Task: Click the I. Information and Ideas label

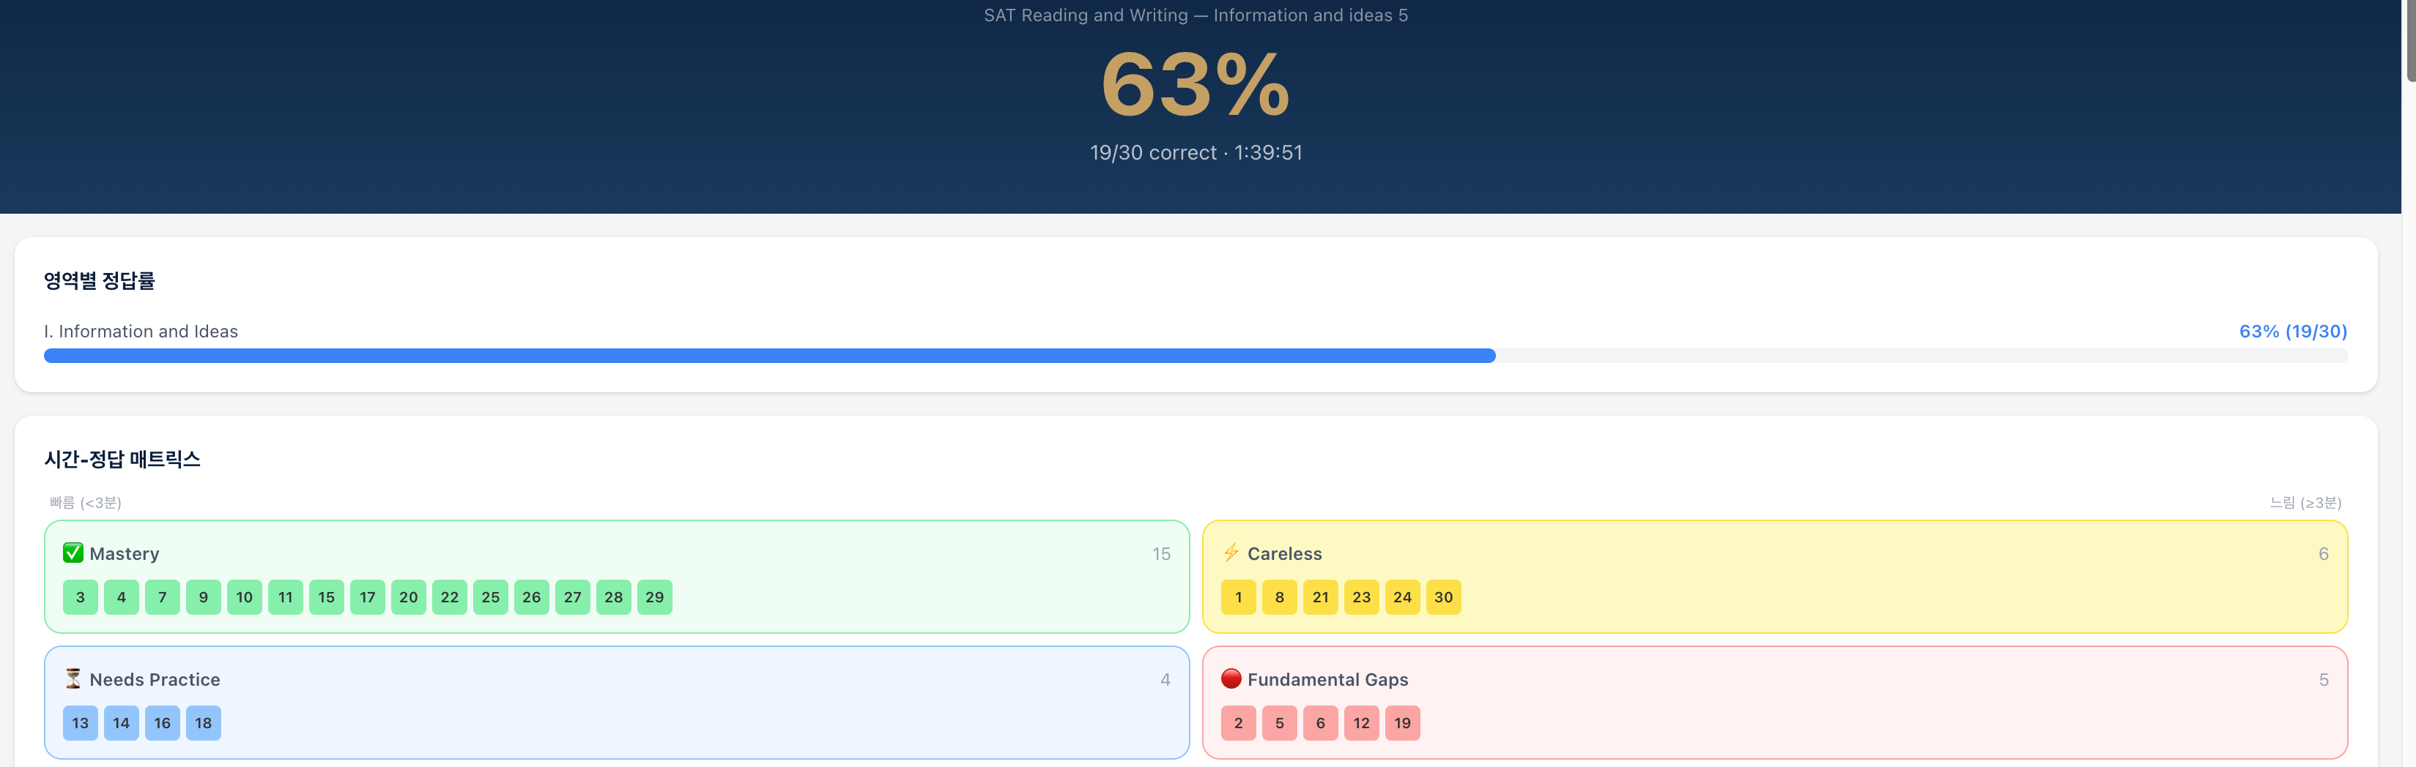Action: point(141,332)
